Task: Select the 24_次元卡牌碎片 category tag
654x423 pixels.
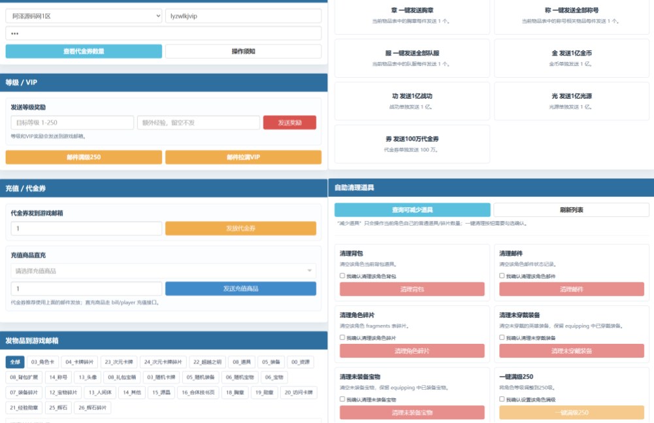Action: (x=163, y=362)
